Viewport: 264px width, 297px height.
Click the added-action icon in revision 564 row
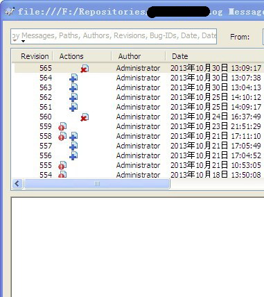[x=73, y=78]
